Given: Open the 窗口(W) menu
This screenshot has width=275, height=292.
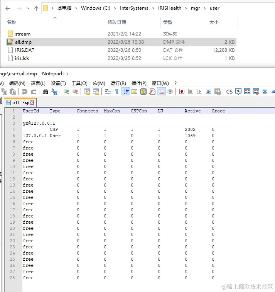Looking at the screenshot, I should (160, 83).
